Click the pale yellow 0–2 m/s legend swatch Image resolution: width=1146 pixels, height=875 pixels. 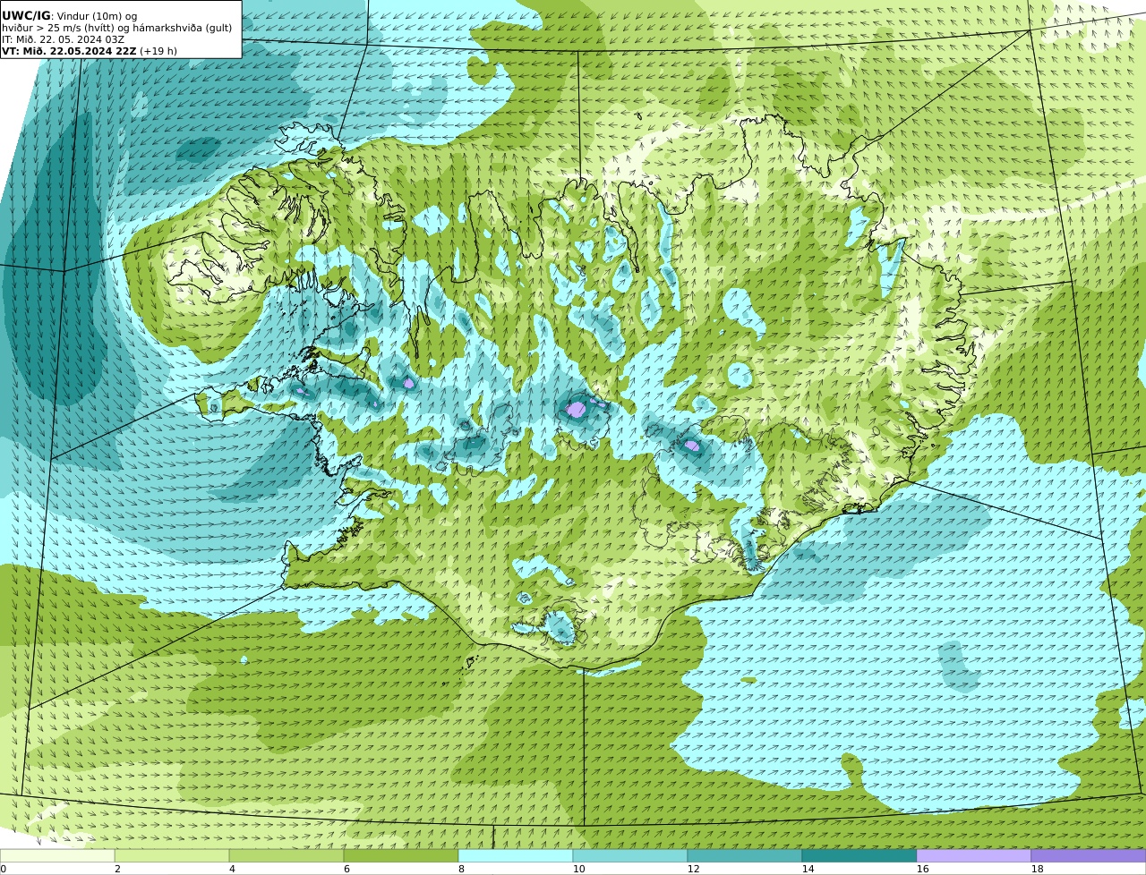57,855
